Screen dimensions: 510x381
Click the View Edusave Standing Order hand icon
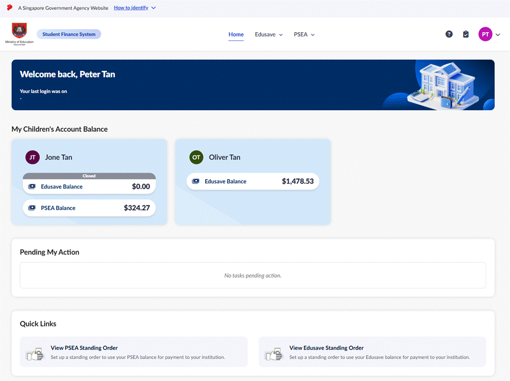[274, 354]
